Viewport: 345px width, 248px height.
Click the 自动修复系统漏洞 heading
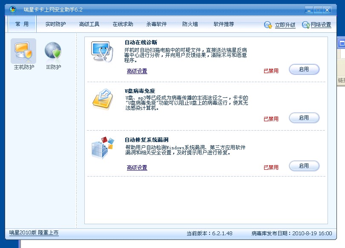tap(147, 140)
